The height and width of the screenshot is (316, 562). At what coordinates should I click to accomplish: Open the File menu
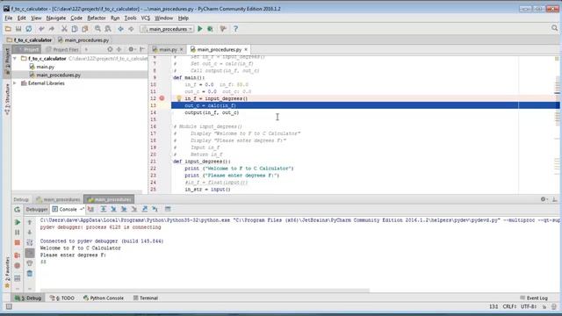point(9,18)
